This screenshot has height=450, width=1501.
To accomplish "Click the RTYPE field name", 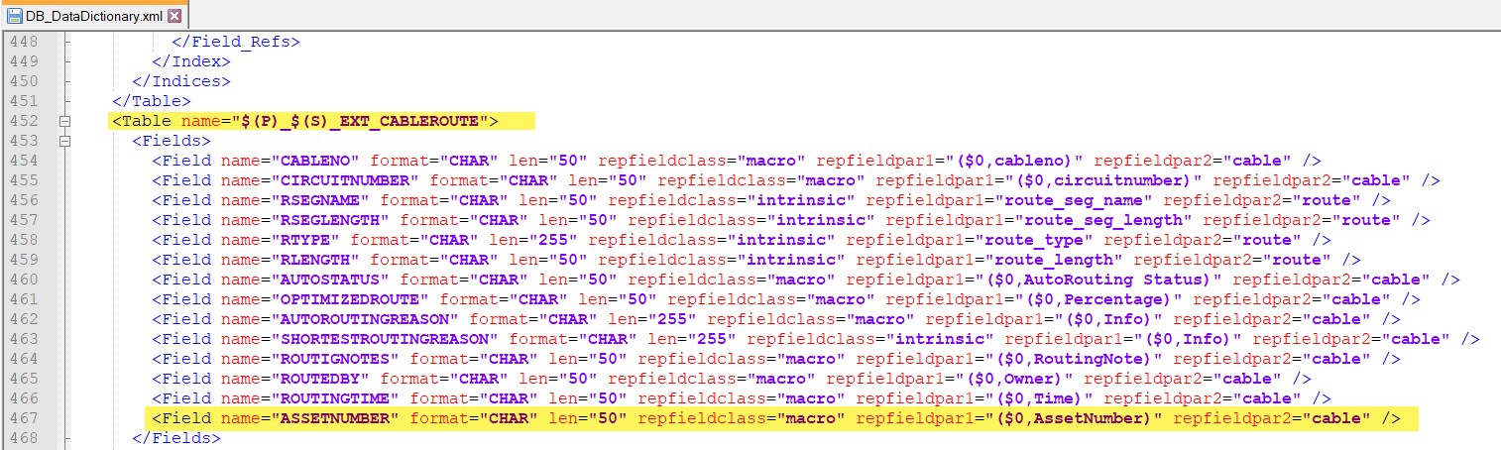I will [305, 240].
